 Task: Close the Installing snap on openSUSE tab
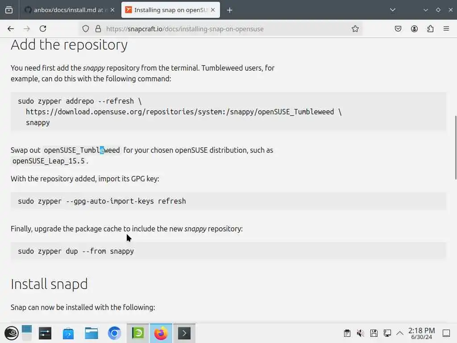pyautogui.click(x=213, y=10)
